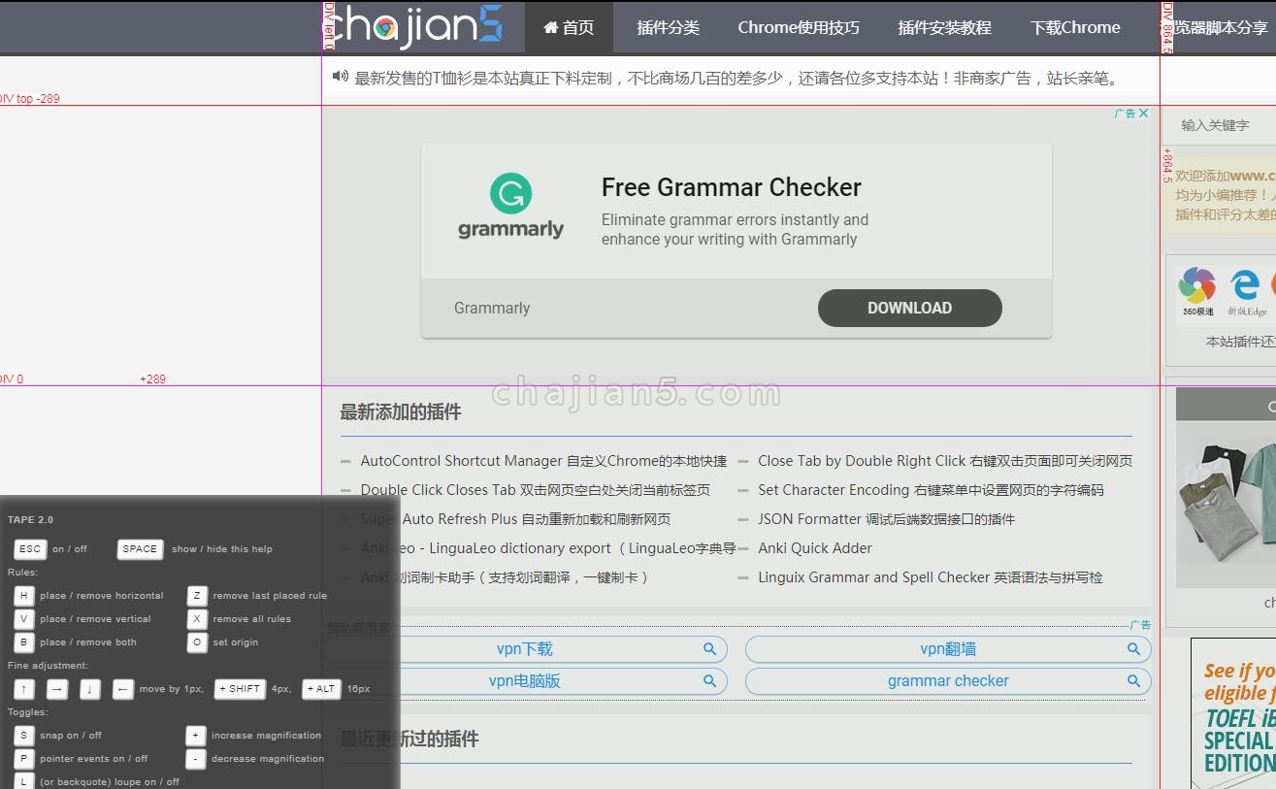Image resolution: width=1276 pixels, height=789 pixels.
Task: Open Anki Quick Adder link
Action: point(815,548)
